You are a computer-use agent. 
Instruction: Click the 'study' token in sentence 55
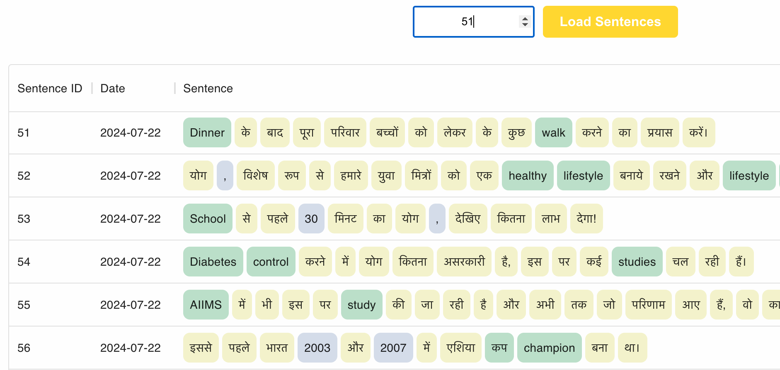pos(361,305)
